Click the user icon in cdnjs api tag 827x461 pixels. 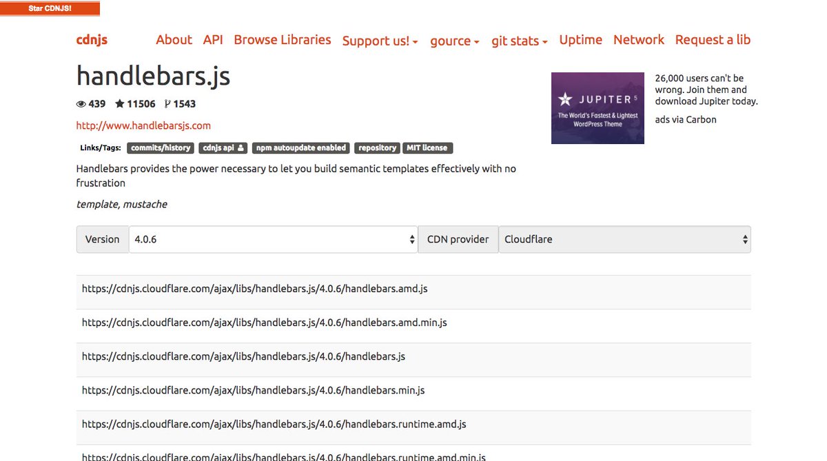[241, 147]
